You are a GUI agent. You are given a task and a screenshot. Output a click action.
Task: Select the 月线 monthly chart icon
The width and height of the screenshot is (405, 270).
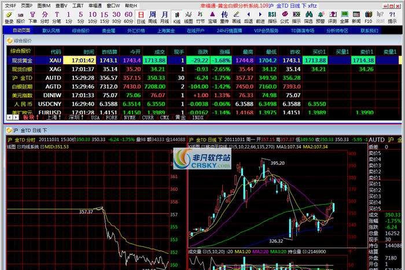click(164, 17)
